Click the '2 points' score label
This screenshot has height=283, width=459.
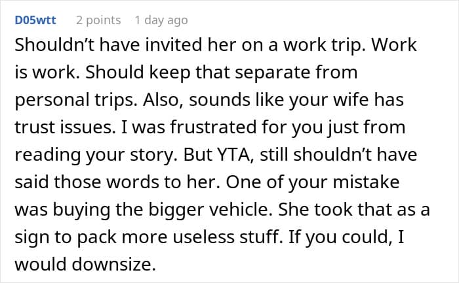click(x=98, y=20)
